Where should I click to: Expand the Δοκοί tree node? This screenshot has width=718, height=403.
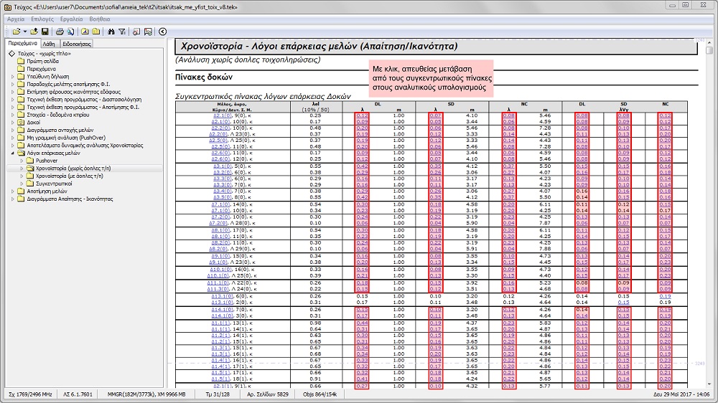pyautogui.click(x=12, y=121)
